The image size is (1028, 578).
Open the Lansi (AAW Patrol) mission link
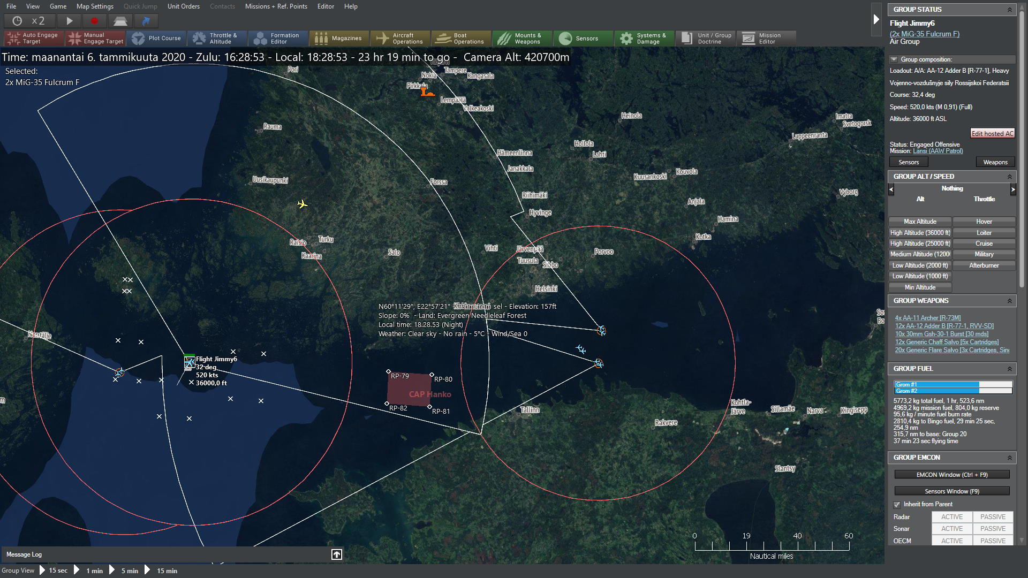pyautogui.click(x=938, y=151)
